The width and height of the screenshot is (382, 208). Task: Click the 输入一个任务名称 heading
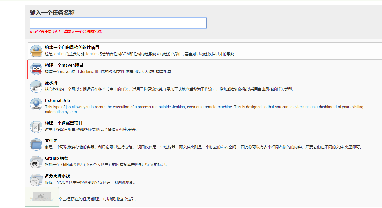pyautogui.click(x=52, y=13)
